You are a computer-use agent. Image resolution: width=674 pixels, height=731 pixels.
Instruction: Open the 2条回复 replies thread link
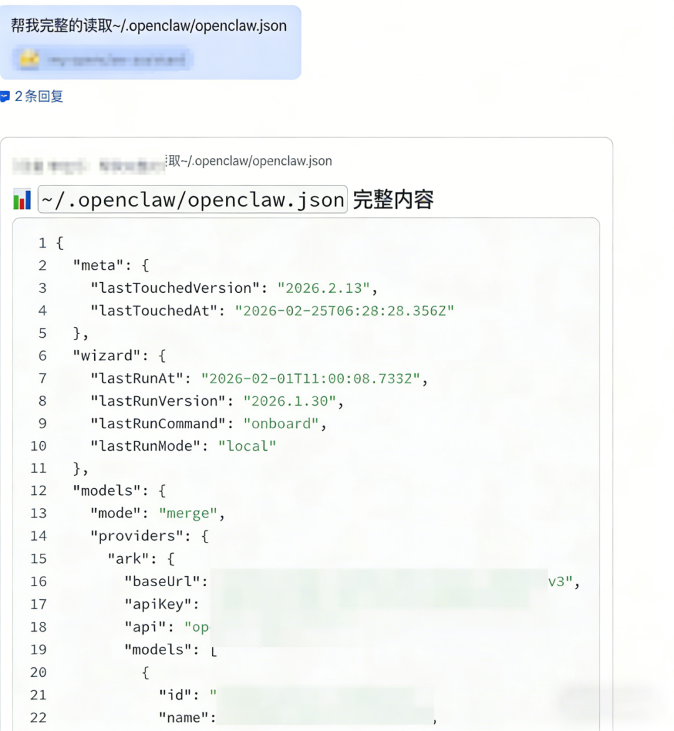(39, 97)
